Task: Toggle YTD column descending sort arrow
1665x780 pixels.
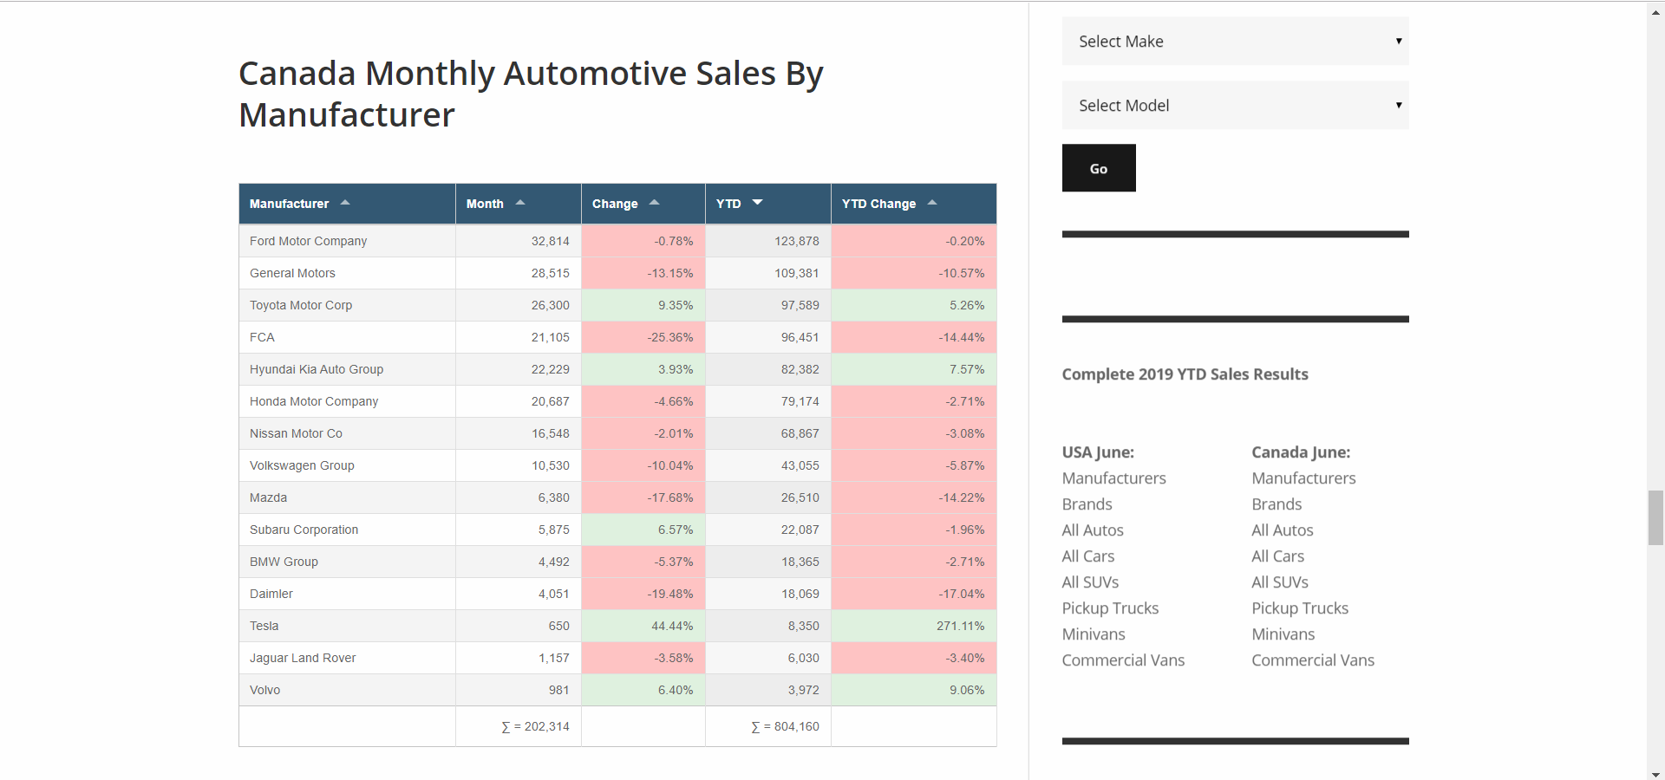Action: pos(758,203)
